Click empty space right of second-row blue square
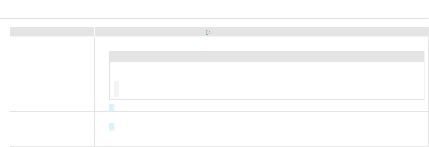The width and height of the screenshot is (429, 147). pyautogui.click(x=270, y=127)
